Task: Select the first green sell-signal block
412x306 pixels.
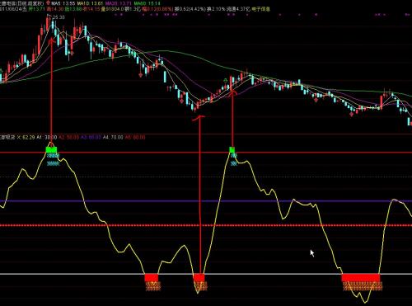Action: tap(51, 150)
